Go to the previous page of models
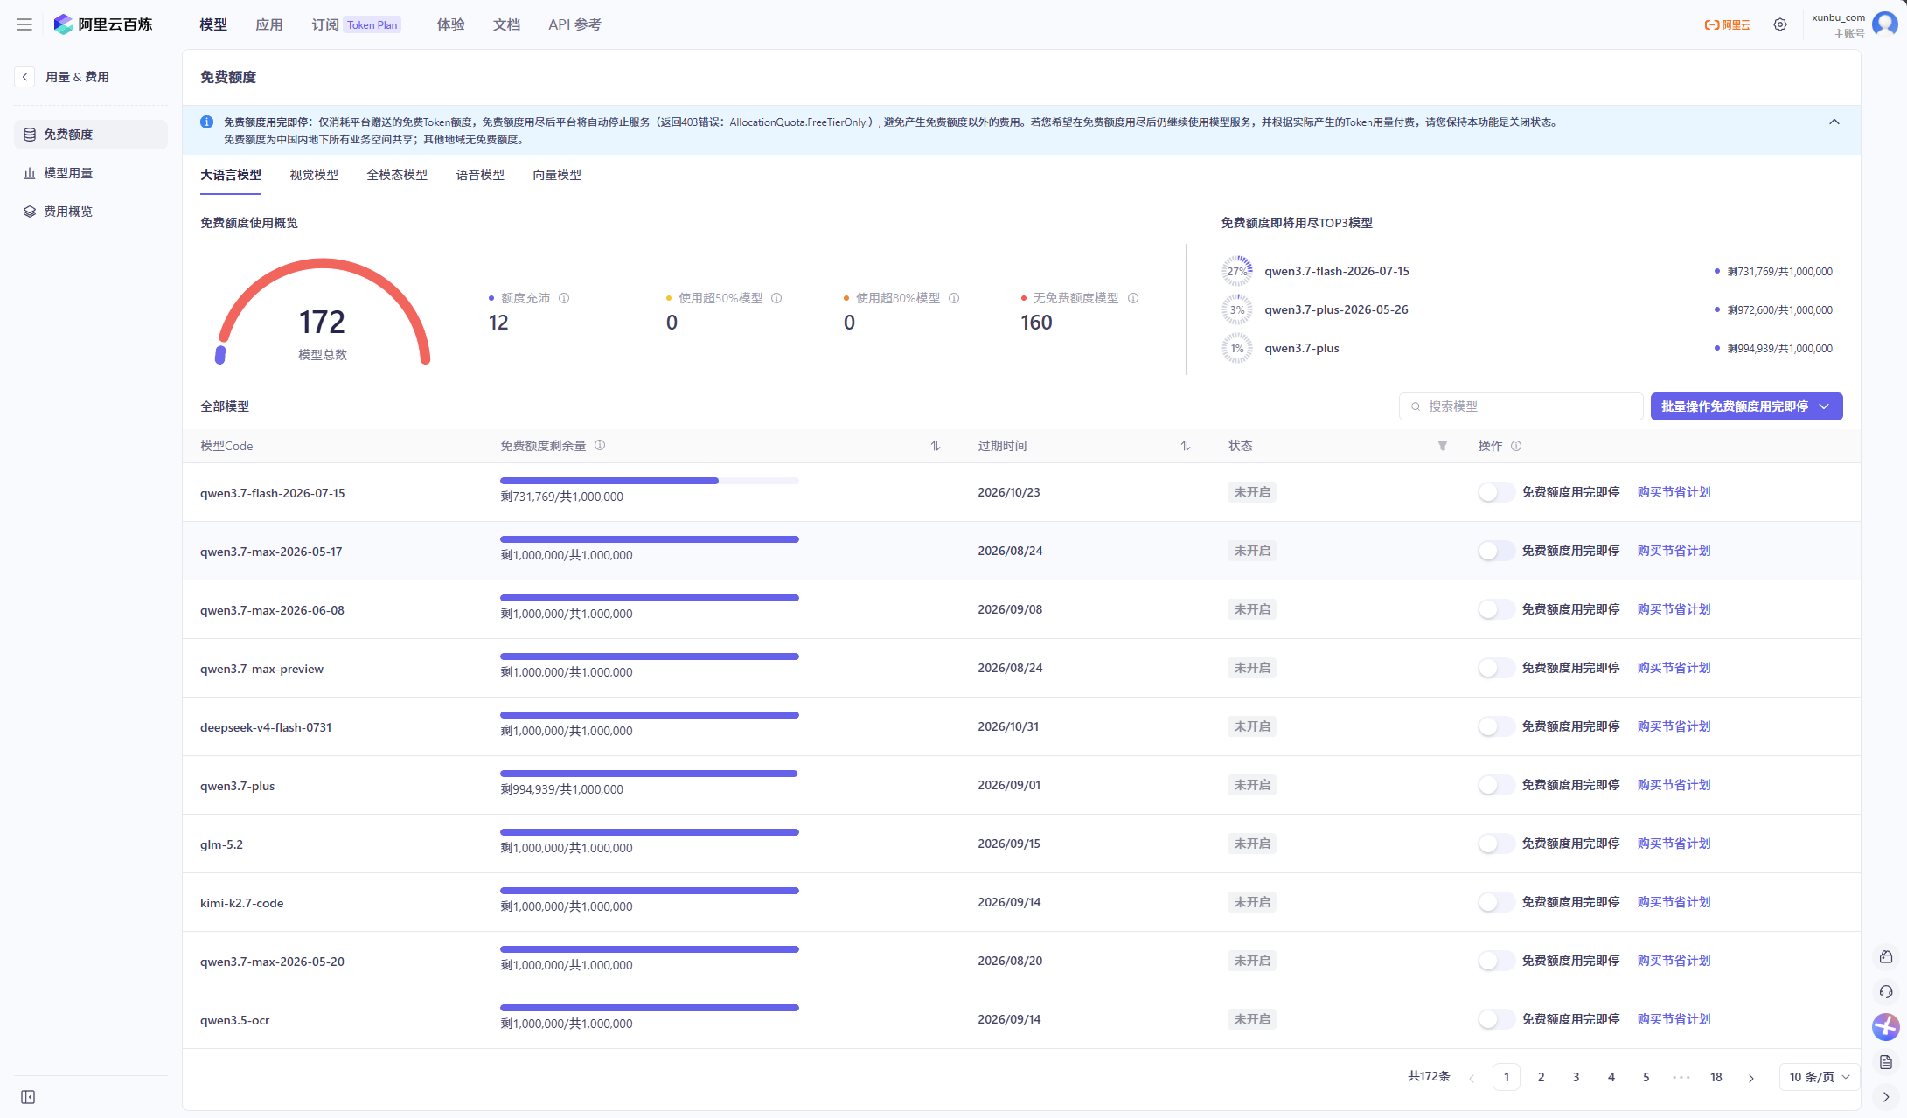Screen dimensions: 1907x1118 coord(1472,1078)
